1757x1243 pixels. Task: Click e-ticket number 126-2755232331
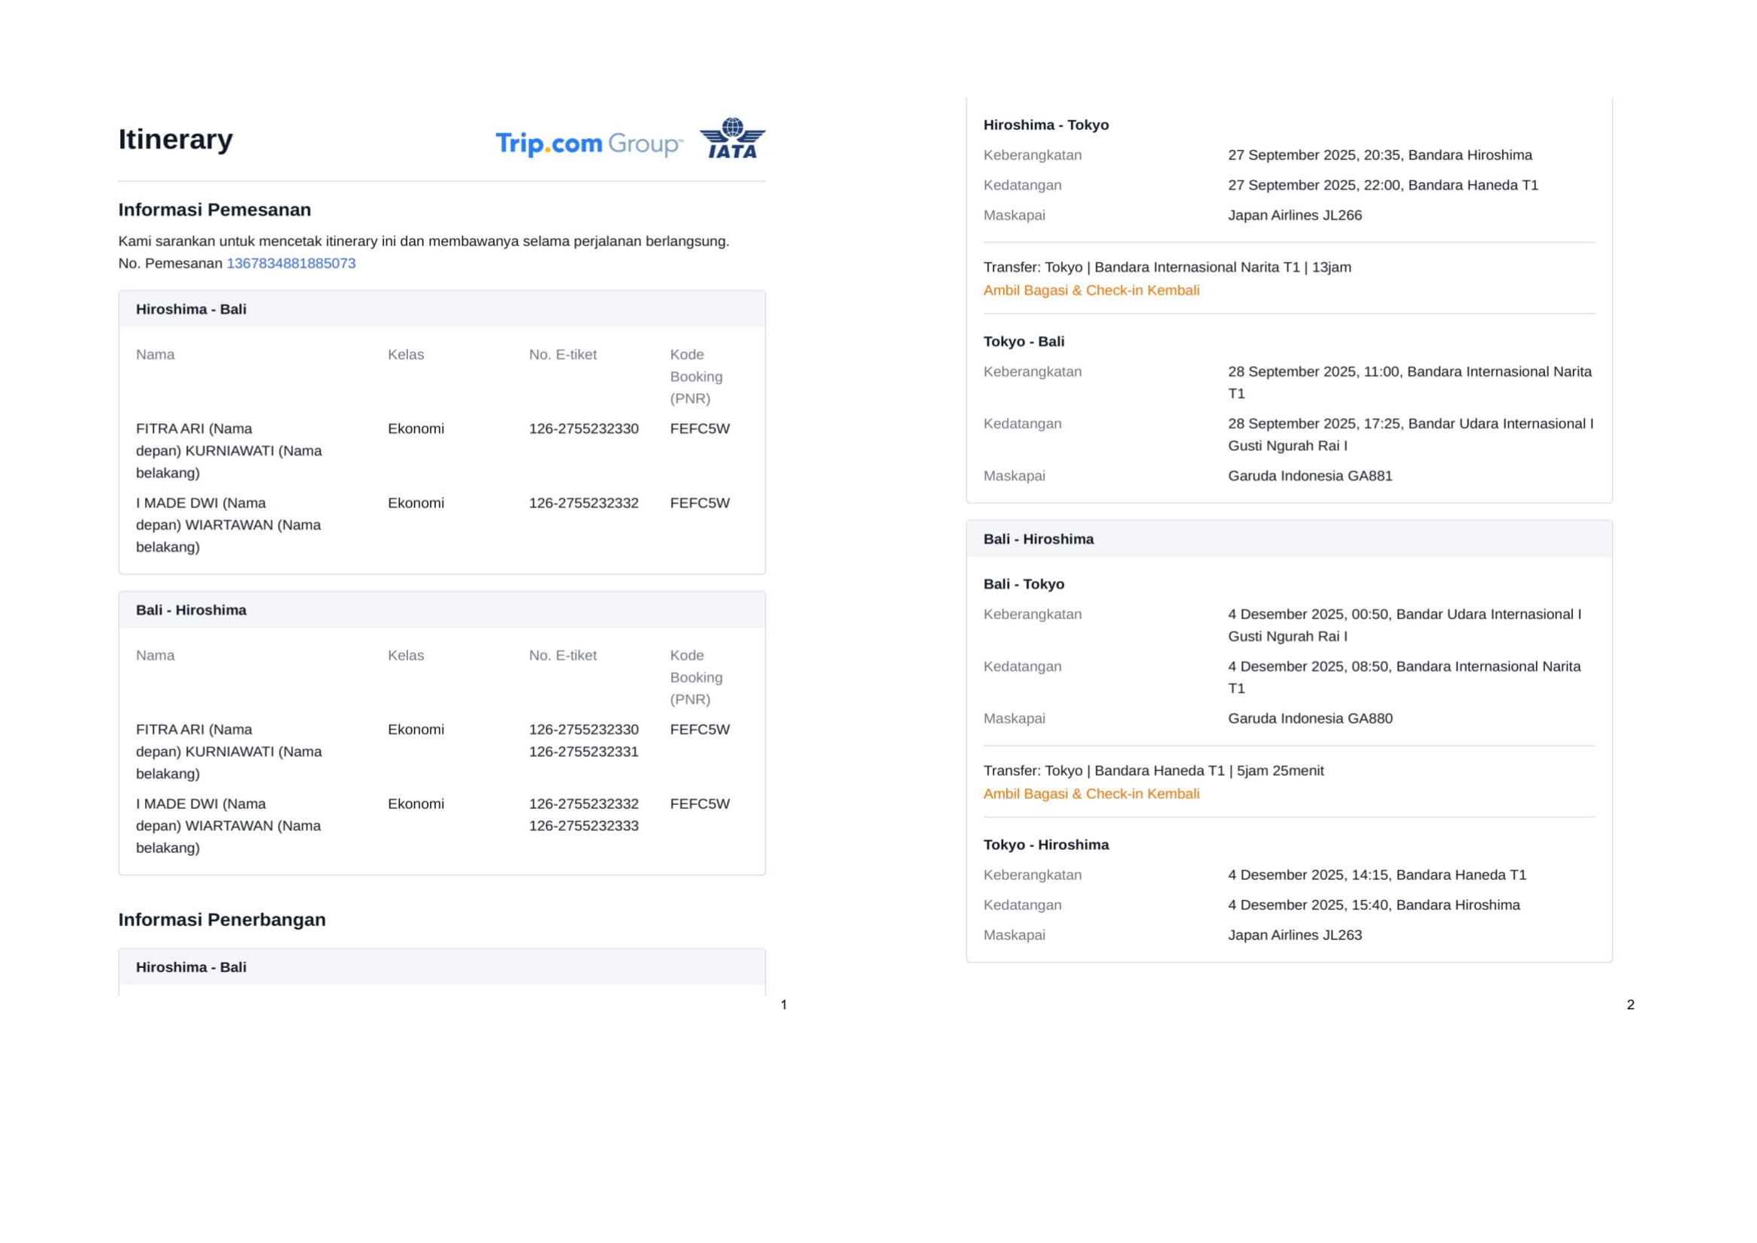tap(583, 752)
